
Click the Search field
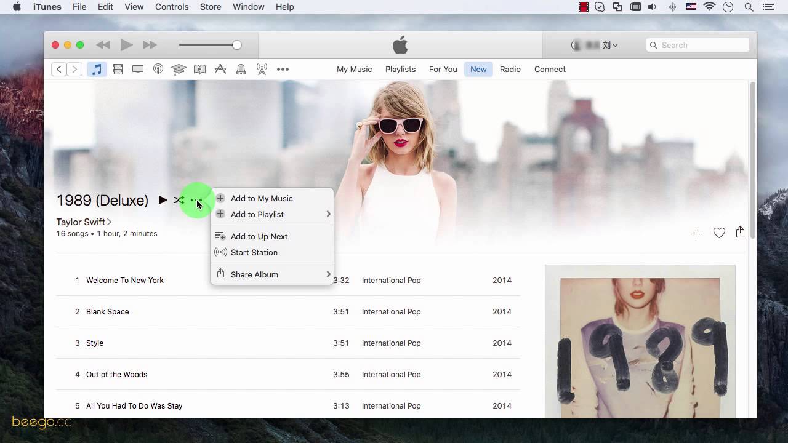(698, 45)
